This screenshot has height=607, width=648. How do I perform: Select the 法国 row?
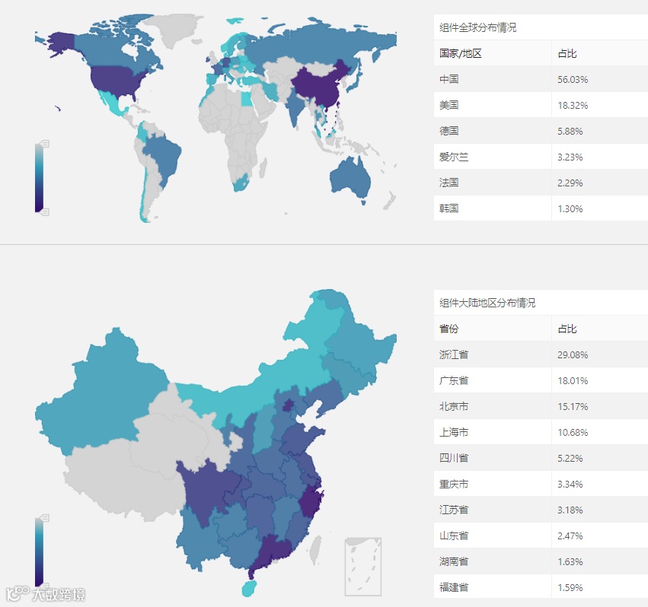click(x=541, y=182)
